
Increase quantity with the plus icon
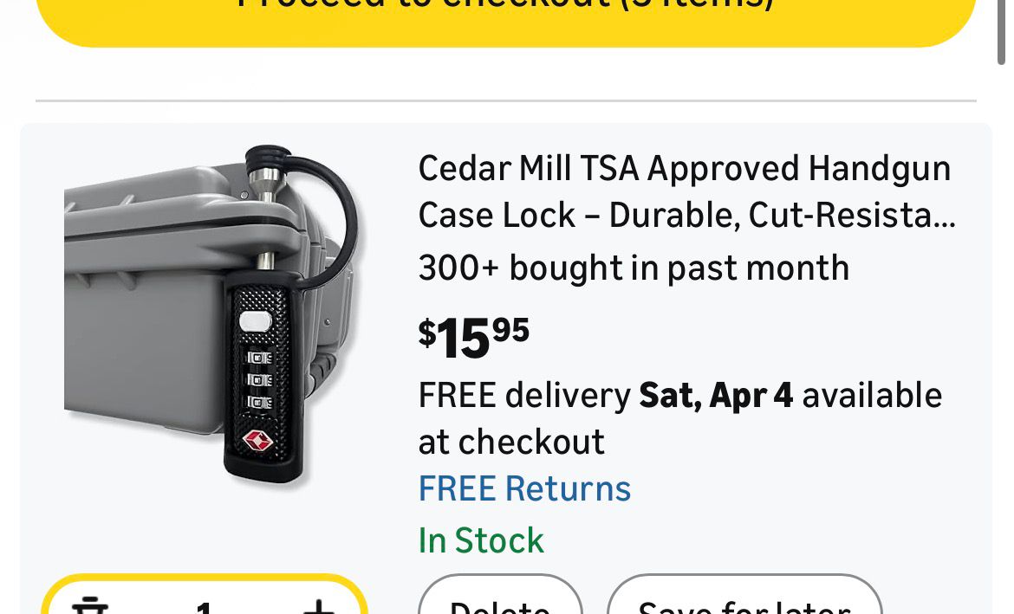[318, 606]
